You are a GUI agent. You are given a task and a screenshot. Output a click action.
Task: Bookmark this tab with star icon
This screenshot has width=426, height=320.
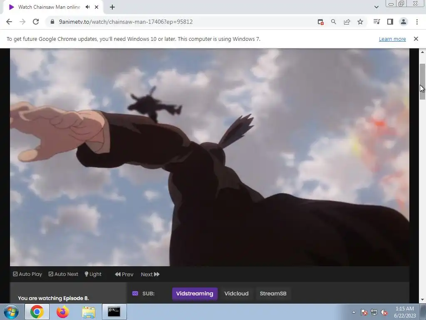[360, 22]
